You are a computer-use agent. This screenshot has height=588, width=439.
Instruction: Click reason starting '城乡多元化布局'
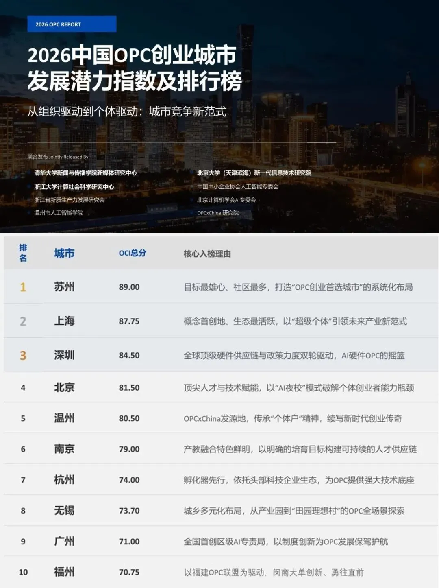(x=294, y=511)
